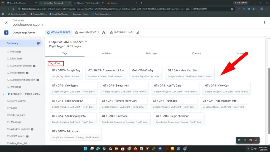Screen dimensions: 270x152
Task: Select event 119 Click
Action: 12,108
